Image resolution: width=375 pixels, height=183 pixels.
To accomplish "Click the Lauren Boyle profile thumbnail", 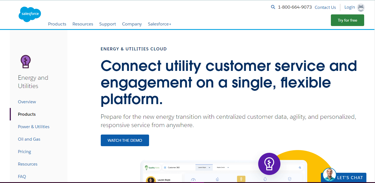I will pos(151,180).
